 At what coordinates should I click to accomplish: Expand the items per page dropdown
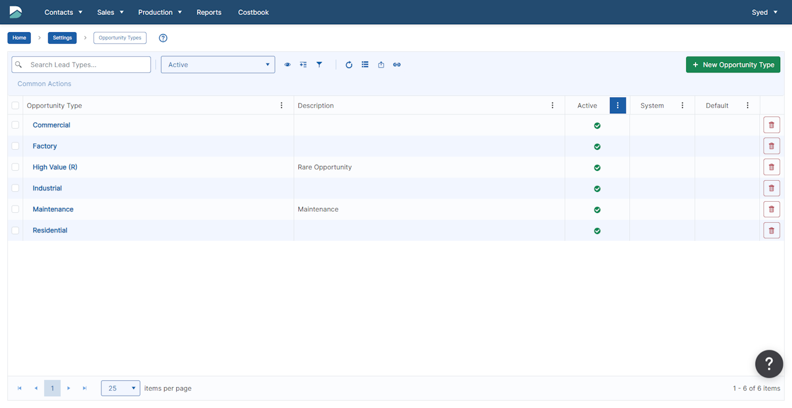(121, 388)
